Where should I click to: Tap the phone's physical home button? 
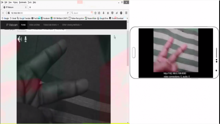[134, 53]
